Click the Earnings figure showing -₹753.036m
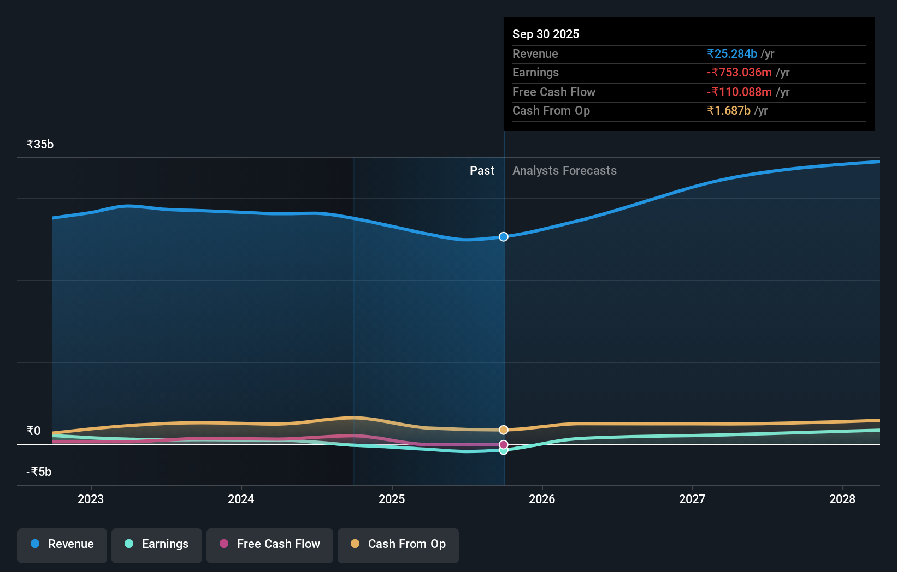The width and height of the screenshot is (897, 572). [x=740, y=72]
